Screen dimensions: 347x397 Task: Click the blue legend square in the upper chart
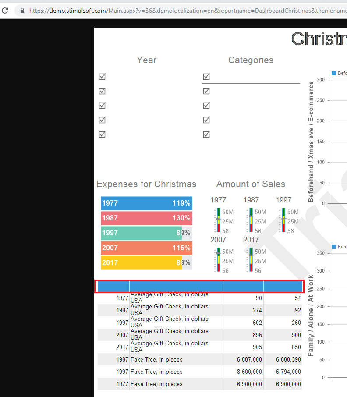pyautogui.click(x=334, y=73)
